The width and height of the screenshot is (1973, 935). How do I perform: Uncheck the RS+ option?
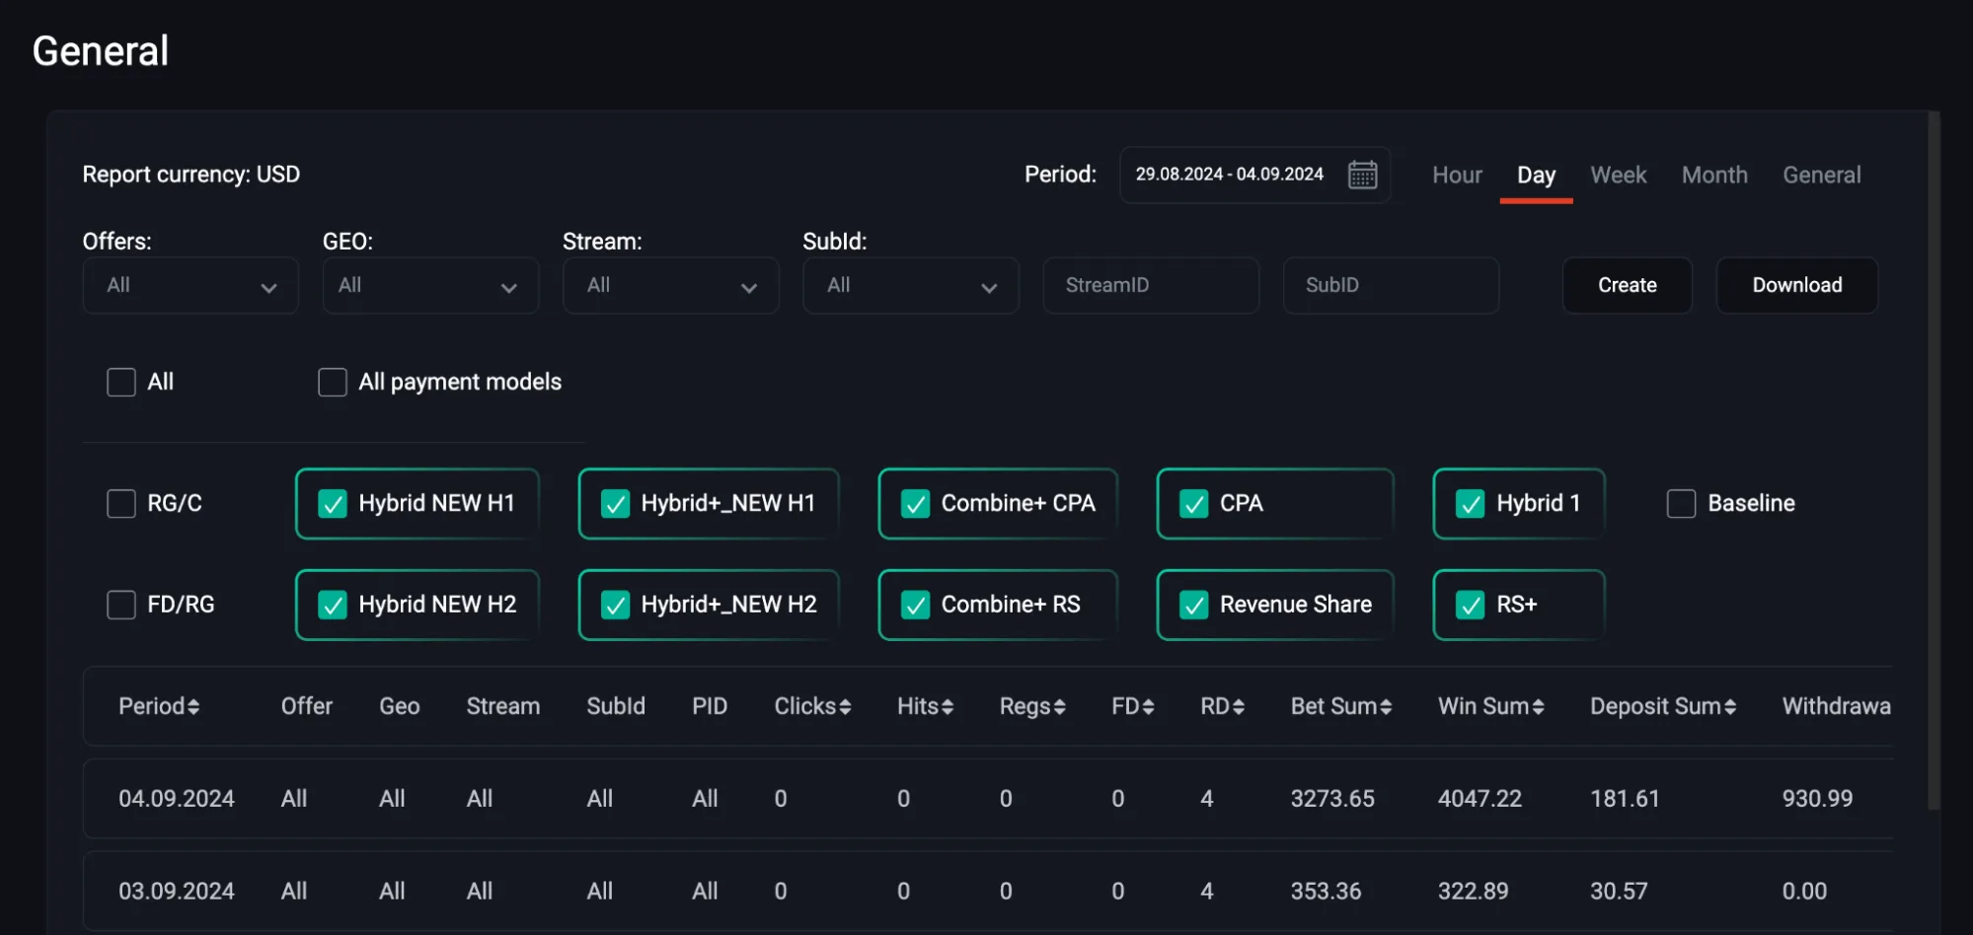pyautogui.click(x=1471, y=605)
